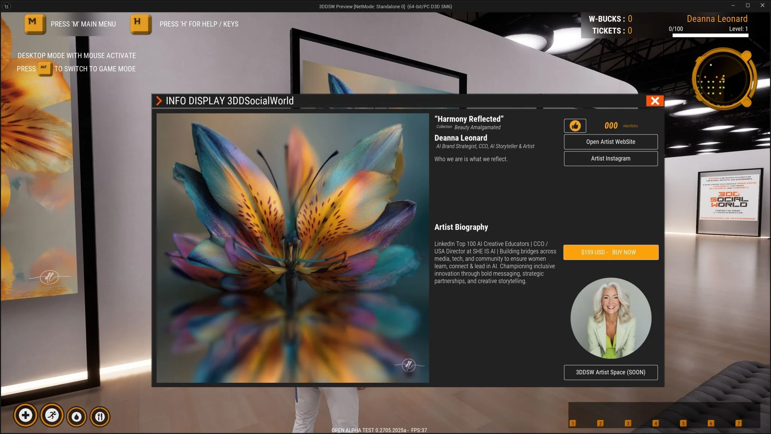Click the thumbs-up like reaction icon
Screen dimensions: 771x434
click(575, 126)
